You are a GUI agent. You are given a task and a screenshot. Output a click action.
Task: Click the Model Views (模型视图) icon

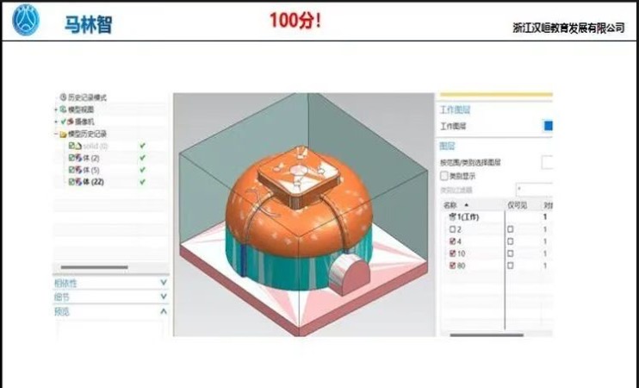click(x=63, y=110)
